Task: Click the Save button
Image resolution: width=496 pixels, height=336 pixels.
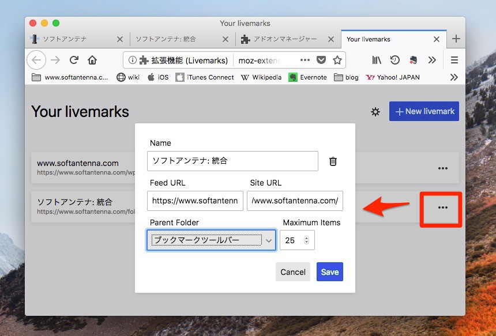Action: click(329, 272)
